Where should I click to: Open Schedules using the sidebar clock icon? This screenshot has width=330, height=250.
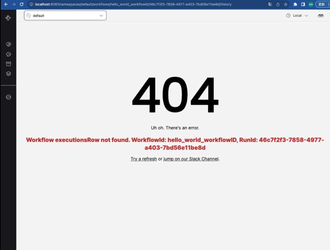point(8,54)
